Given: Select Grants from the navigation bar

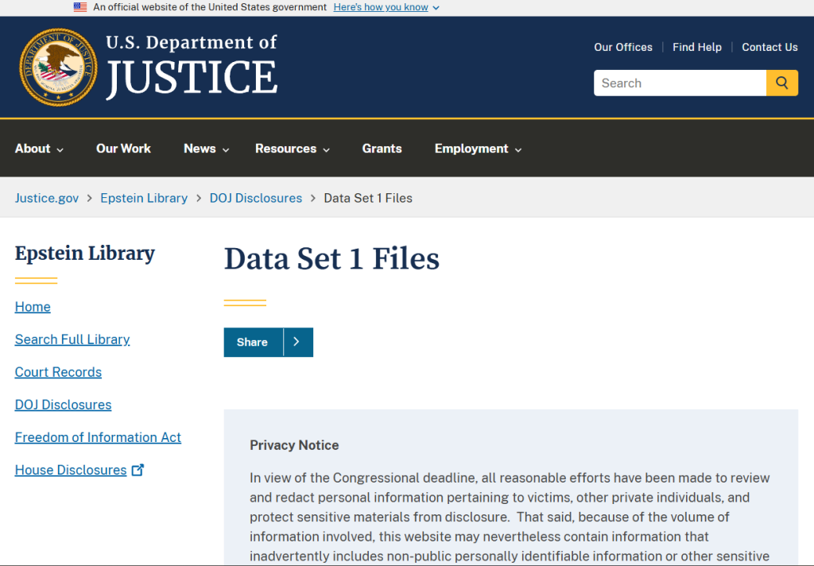Looking at the screenshot, I should point(382,149).
